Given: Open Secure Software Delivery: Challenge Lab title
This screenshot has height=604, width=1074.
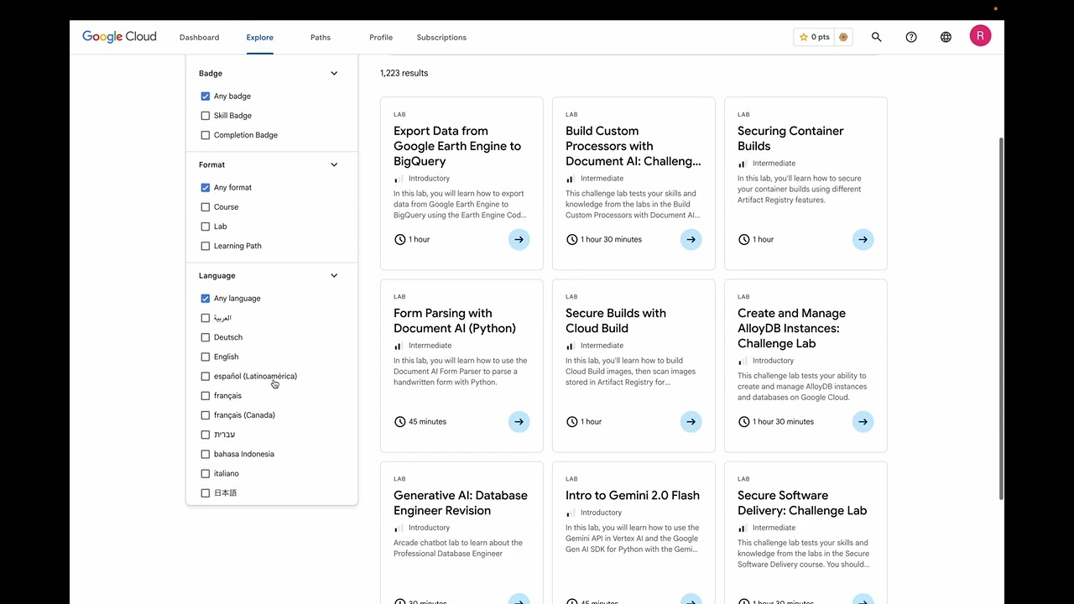Looking at the screenshot, I should pyautogui.click(x=802, y=502).
